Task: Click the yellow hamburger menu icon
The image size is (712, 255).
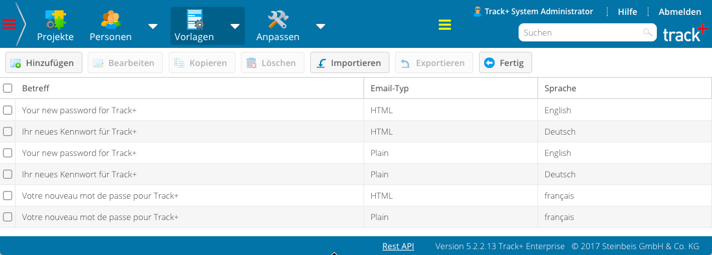Action: (x=445, y=25)
